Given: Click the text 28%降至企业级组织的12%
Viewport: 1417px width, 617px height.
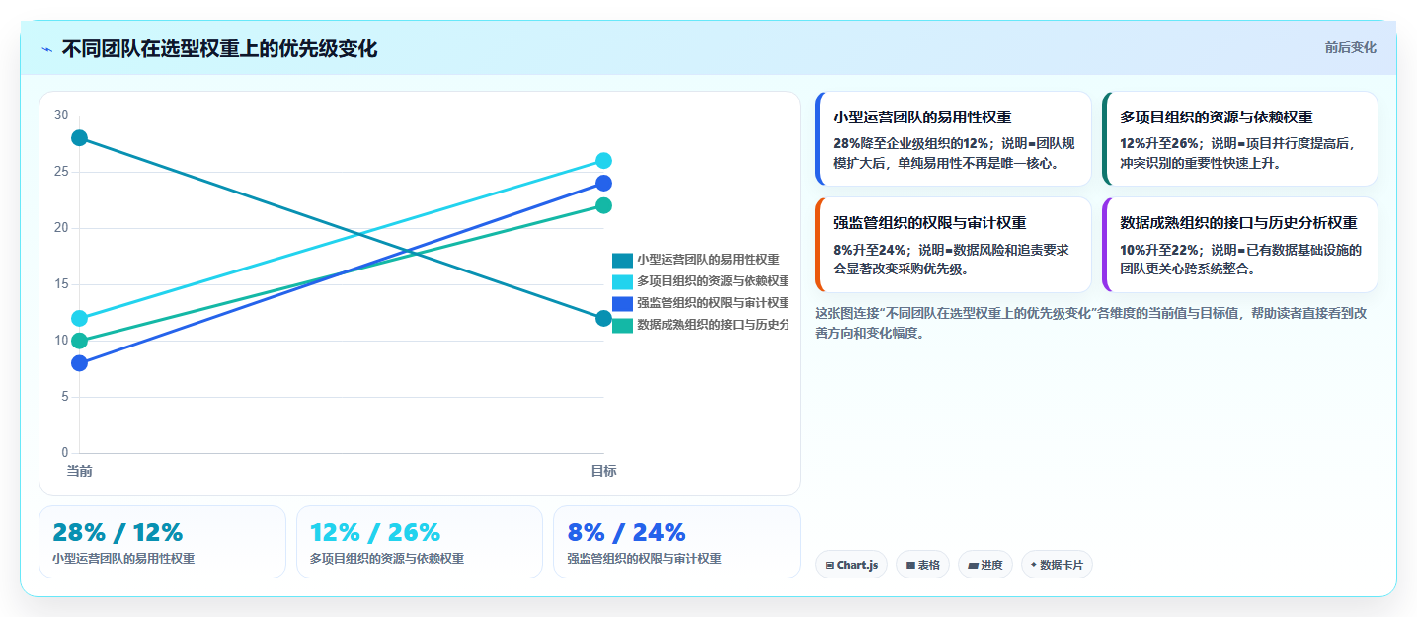Looking at the screenshot, I should click(911, 143).
